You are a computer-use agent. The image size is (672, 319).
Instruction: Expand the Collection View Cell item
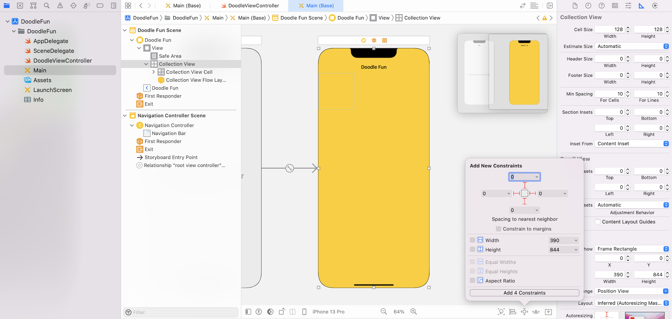tap(153, 72)
